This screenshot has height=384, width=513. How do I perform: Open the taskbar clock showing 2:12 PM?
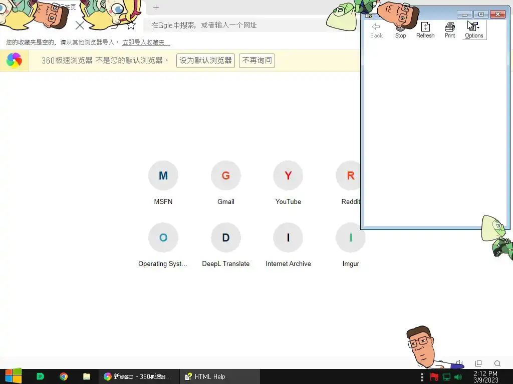point(486,377)
